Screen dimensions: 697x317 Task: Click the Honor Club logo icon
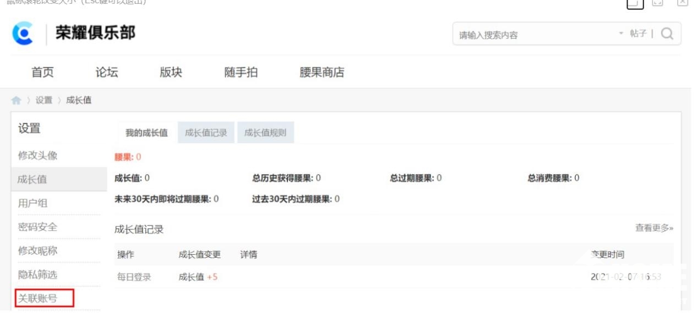(23, 34)
